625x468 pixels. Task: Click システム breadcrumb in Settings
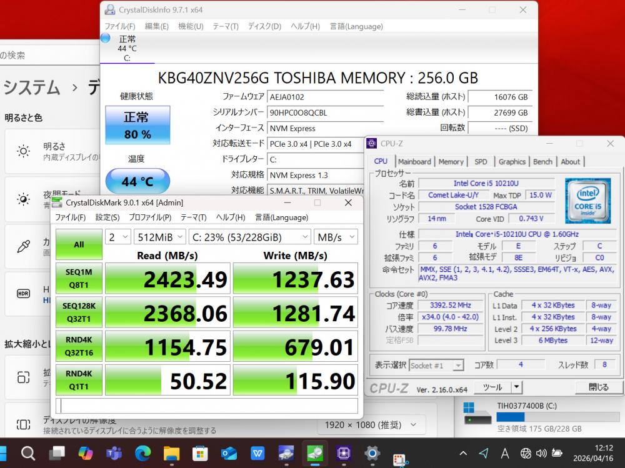point(32,87)
